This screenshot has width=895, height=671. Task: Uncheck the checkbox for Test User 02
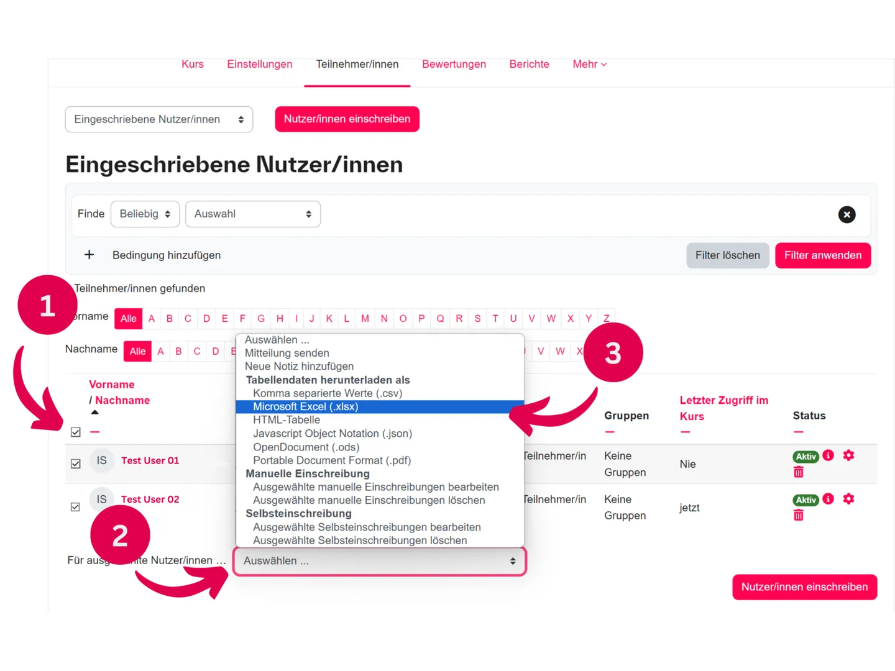[x=76, y=507]
